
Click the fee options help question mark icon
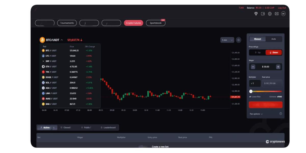tap(280, 113)
